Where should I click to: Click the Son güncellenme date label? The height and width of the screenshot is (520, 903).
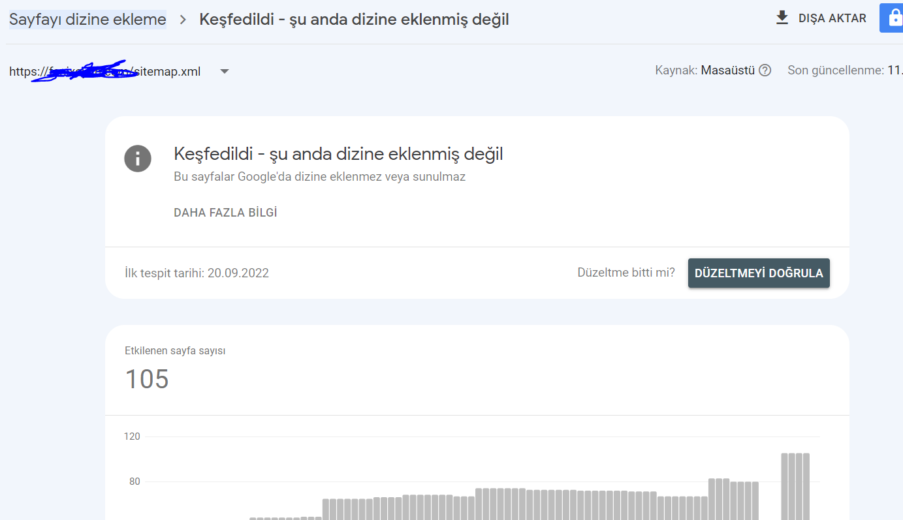(x=845, y=70)
